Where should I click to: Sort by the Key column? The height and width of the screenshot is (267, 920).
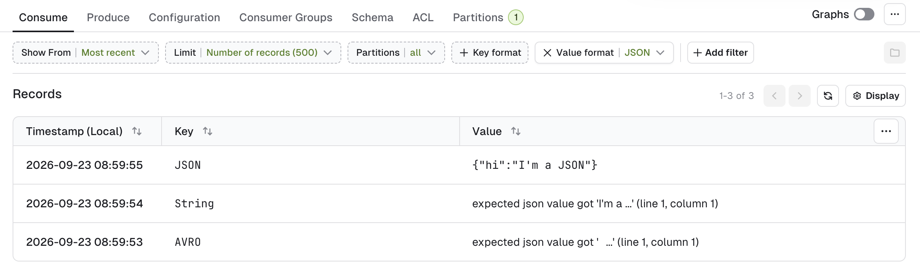pyautogui.click(x=208, y=131)
